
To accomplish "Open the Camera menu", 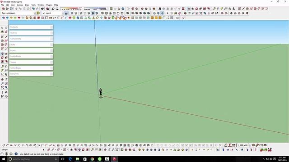I will pos(20,5).
